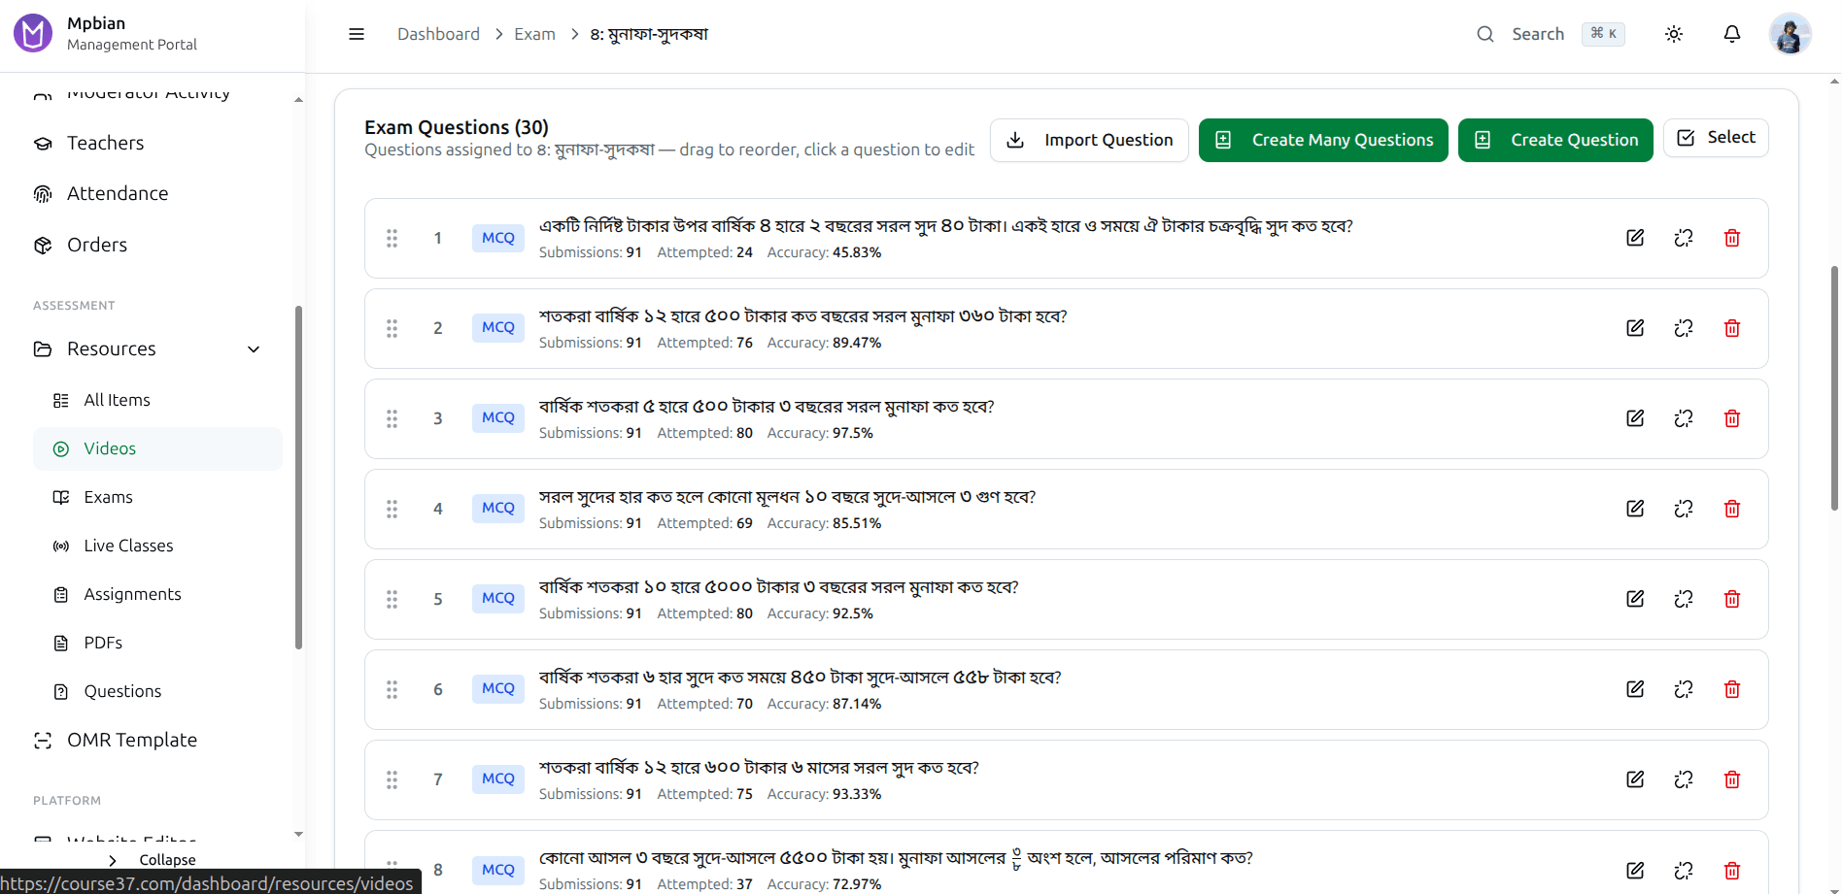
Task: Collapse the sidebar with Collapse button
Action: point(152,860)
